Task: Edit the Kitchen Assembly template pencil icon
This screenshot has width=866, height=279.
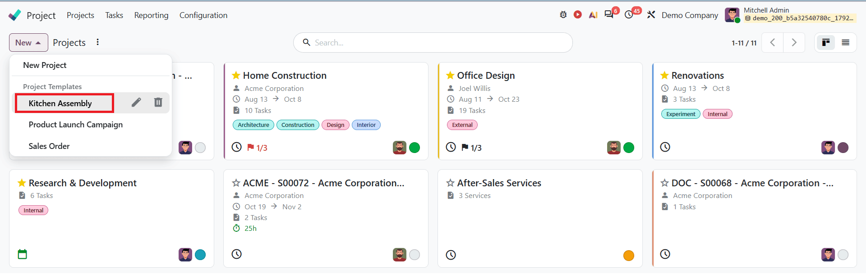Action: [x=136, y=103]
